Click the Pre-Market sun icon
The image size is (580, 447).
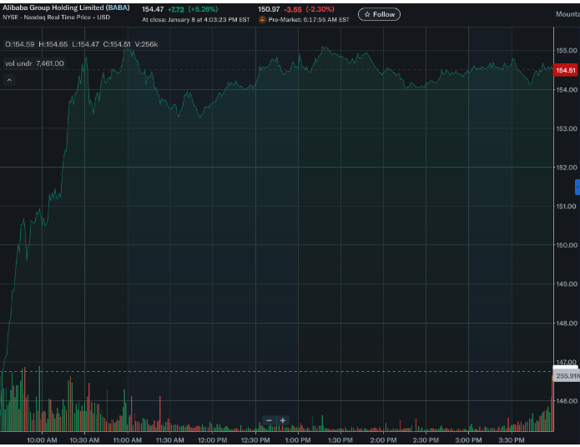pos(262,18)
